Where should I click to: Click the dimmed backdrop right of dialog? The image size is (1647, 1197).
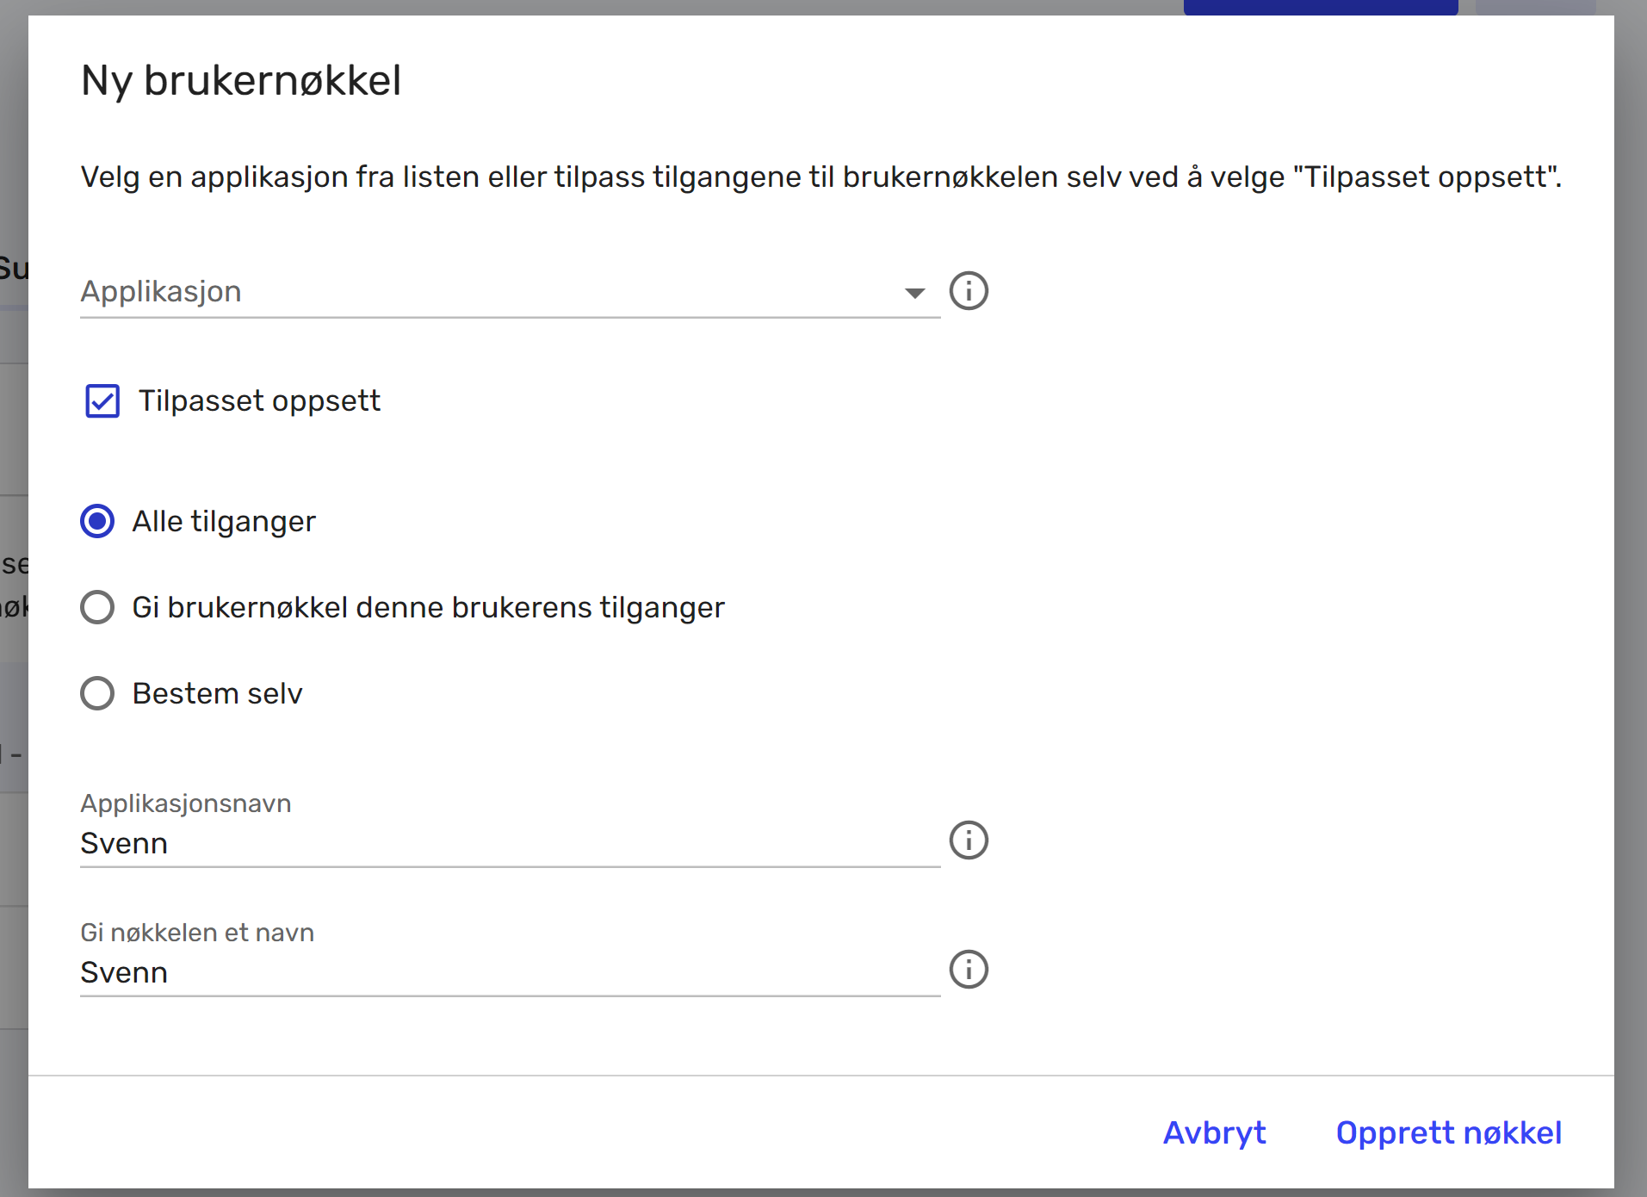coord(1631,603)
